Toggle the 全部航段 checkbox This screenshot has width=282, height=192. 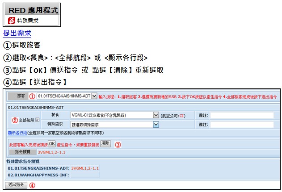click(38, 120)
